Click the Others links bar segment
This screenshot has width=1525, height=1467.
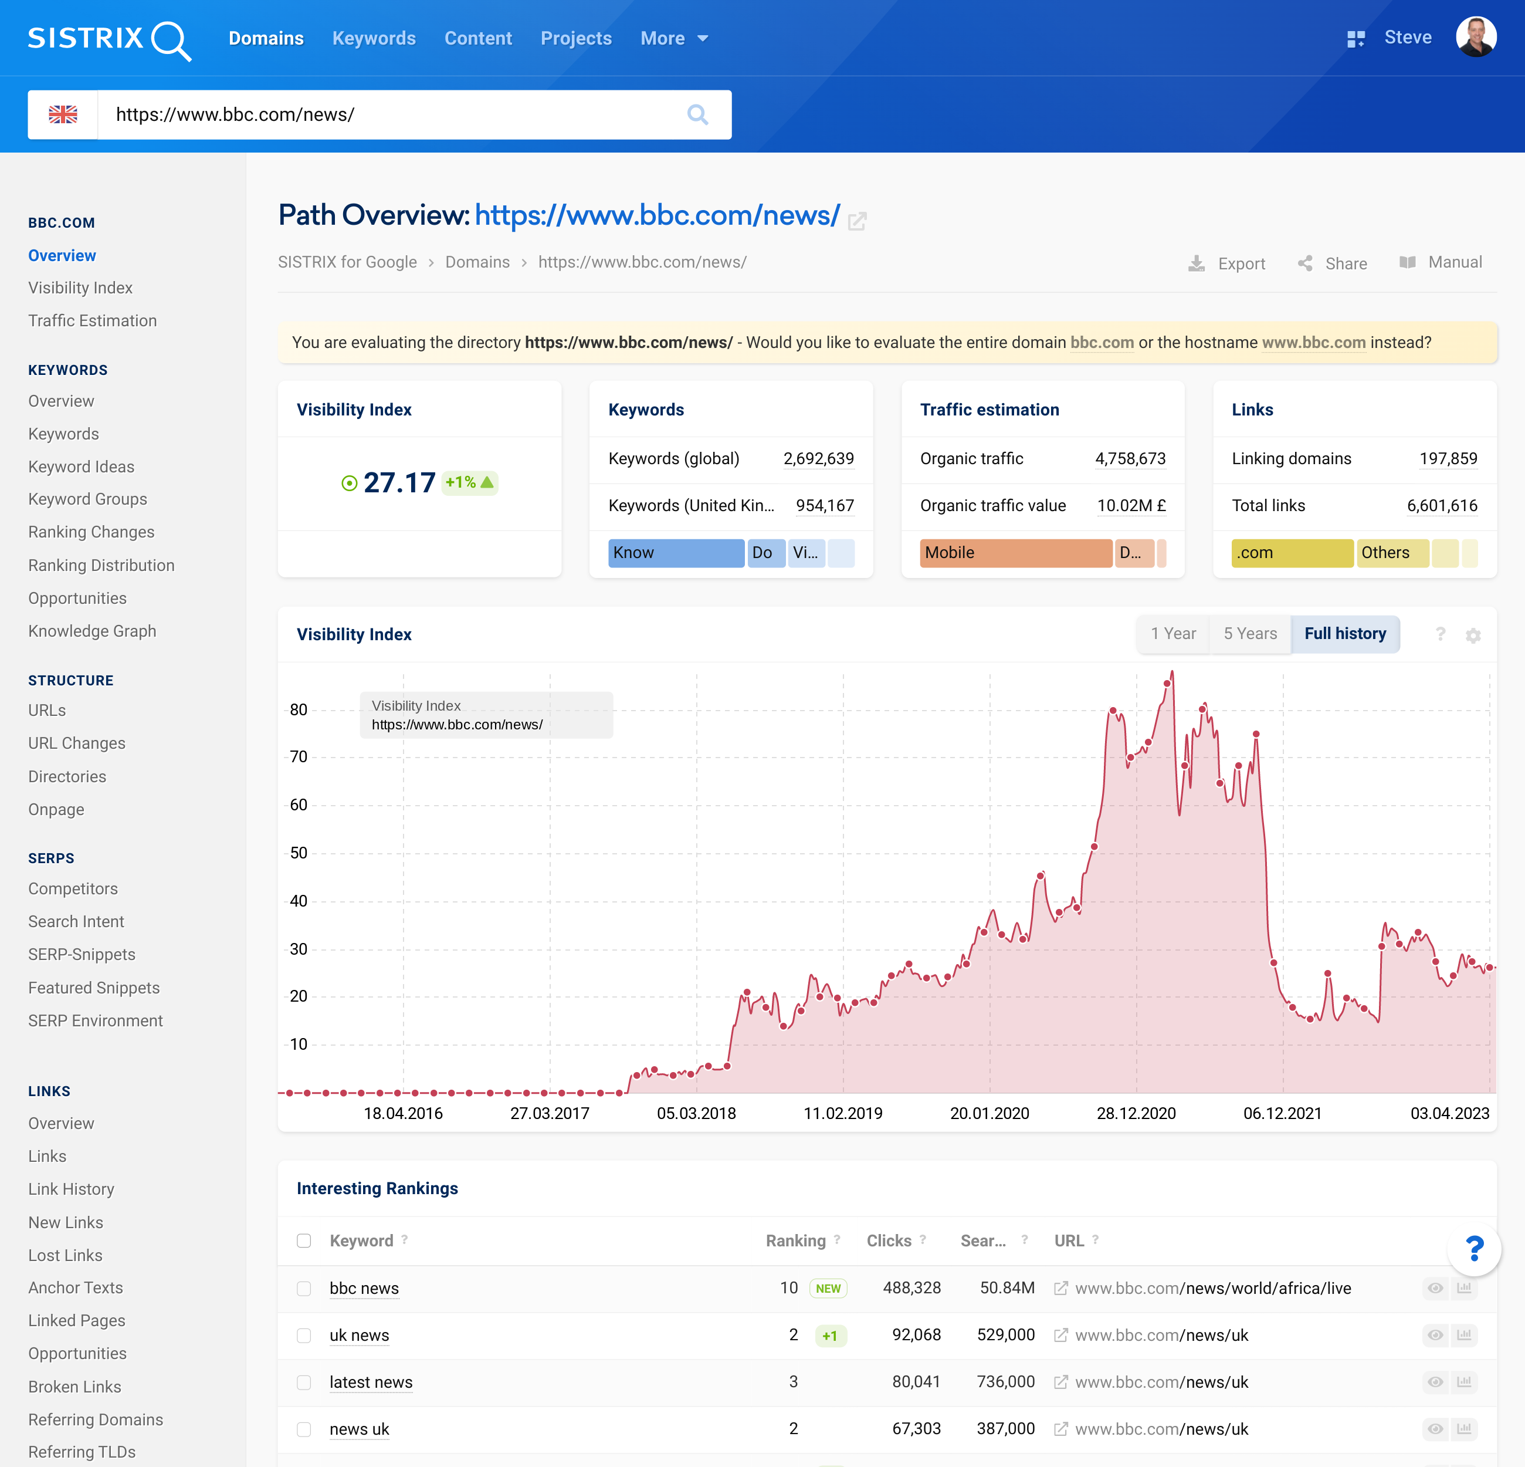pyautogui.click(x=1392, y=553)
